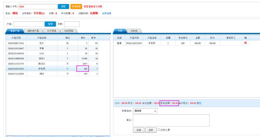Screen dimensions: 260x137
Task: Open the 优惠活动 请选择 dropdown
Action: tap(145, 111)
